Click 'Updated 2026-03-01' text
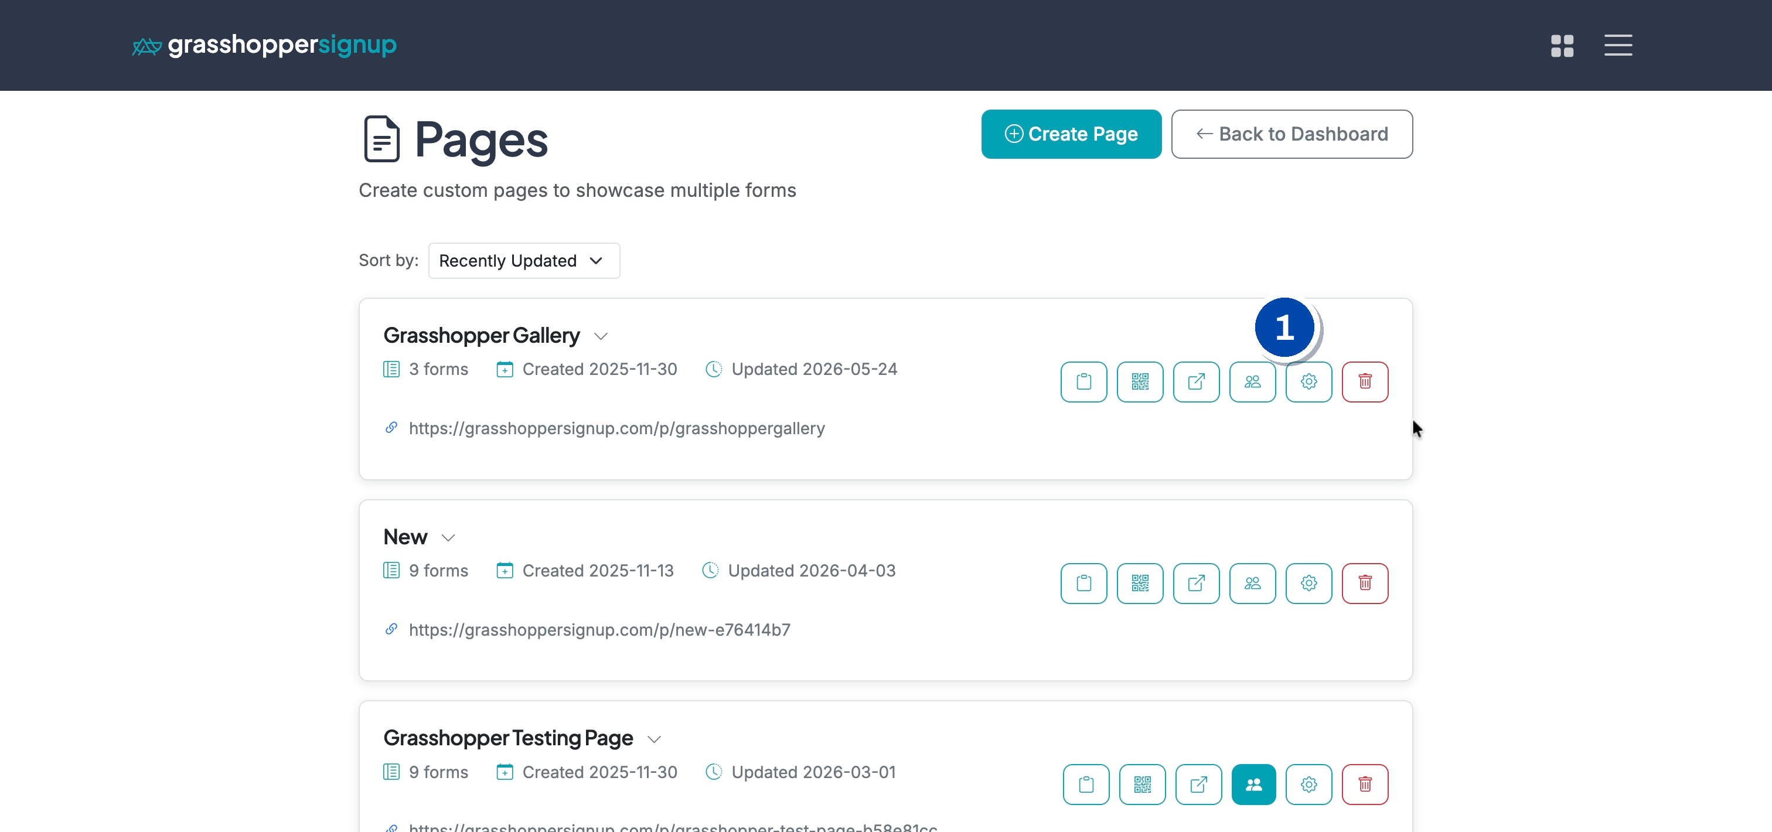The height and width of the screenshot is (832, 1772). (x=813, y=772)
